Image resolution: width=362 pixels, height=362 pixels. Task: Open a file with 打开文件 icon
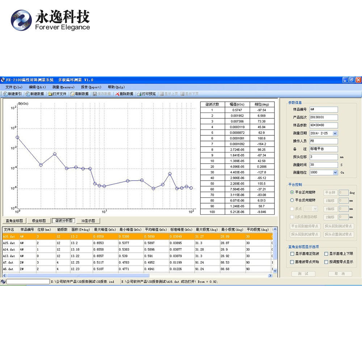tap(50, 94)
